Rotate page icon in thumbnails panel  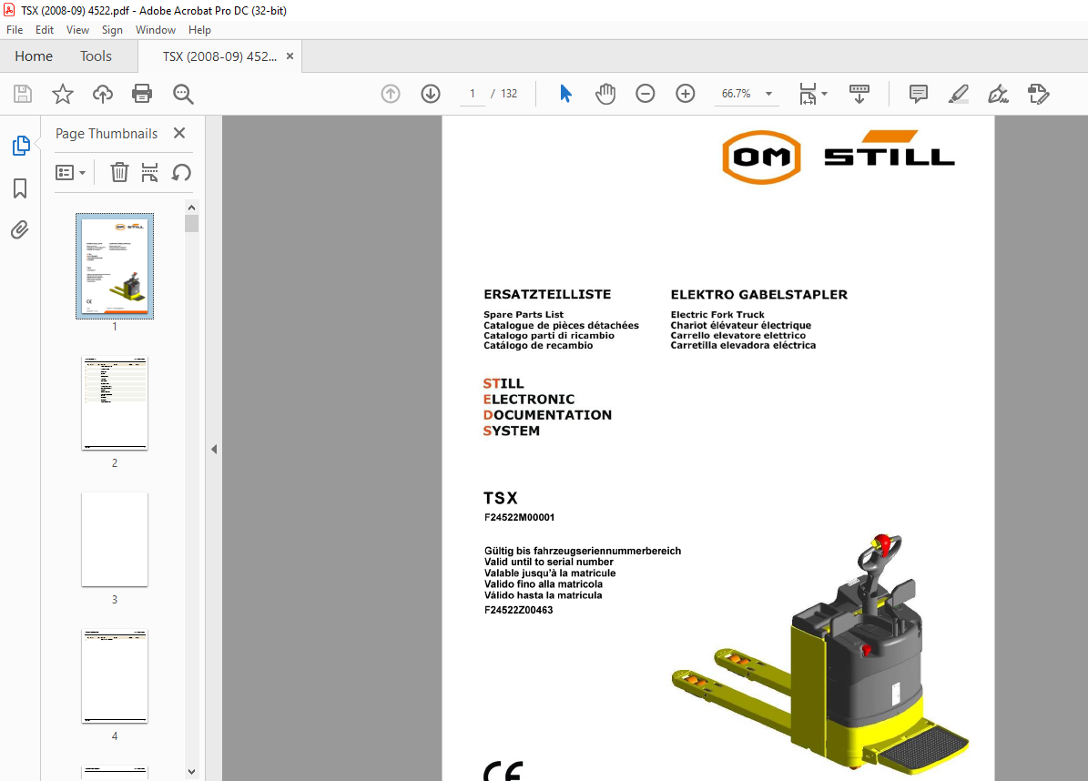click(x=182, y=172)
